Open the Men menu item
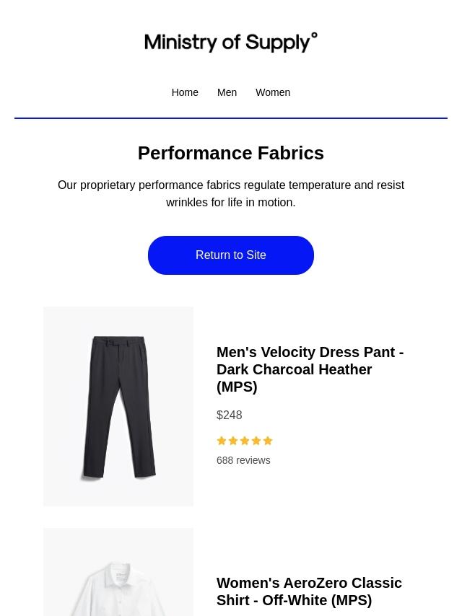Image resolution: width=462 pixels, height=616 pixels. [x=227, y=92]
